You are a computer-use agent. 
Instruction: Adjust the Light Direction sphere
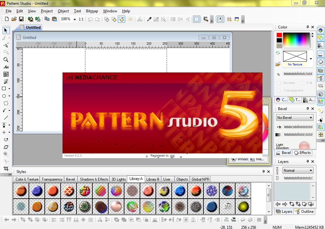click(304, 145)
